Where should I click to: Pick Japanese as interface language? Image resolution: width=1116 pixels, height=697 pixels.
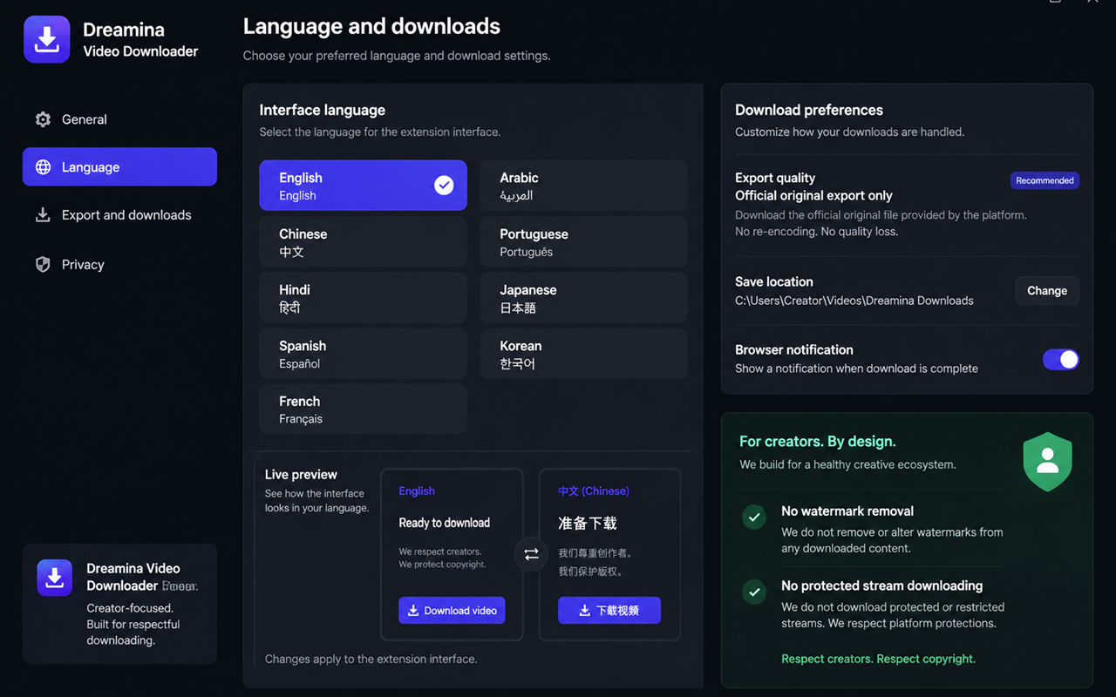(583, 297)
